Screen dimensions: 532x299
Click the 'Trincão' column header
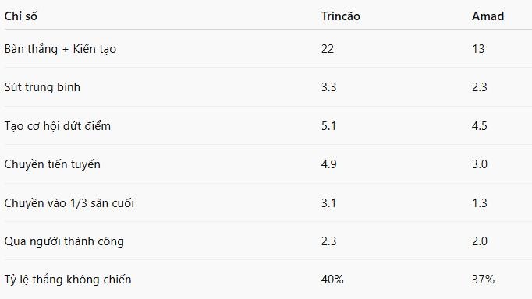[x=341, y=16]
